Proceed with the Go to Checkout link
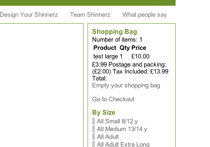The width and height of the screenshot is (210, 147). click(113, 99)
